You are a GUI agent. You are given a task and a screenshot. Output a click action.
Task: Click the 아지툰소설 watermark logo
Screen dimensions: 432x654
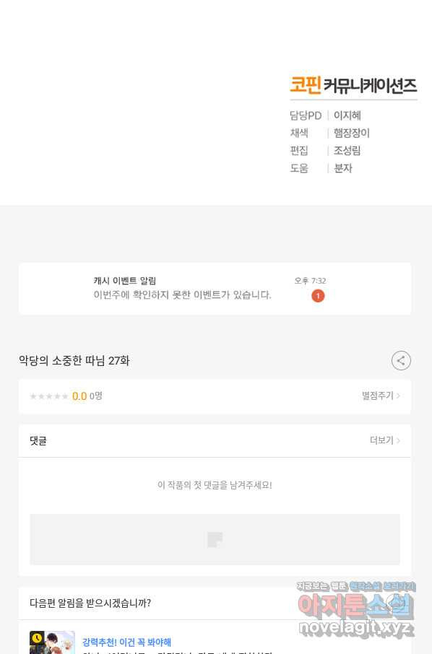[355, 606]
